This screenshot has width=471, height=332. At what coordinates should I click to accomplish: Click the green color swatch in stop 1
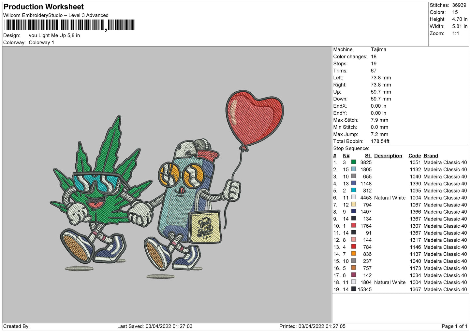[x=353, y=162]
